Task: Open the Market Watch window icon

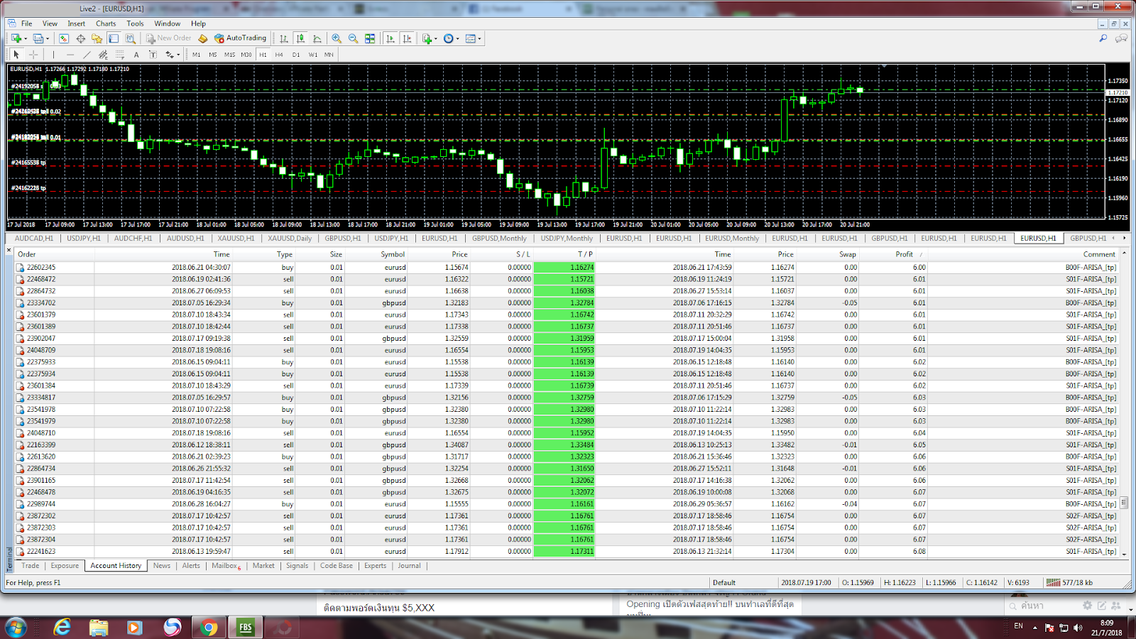Action: 64,38
